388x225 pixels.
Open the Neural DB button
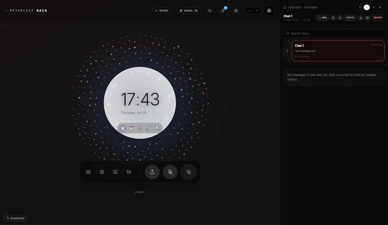click(188, 11)
